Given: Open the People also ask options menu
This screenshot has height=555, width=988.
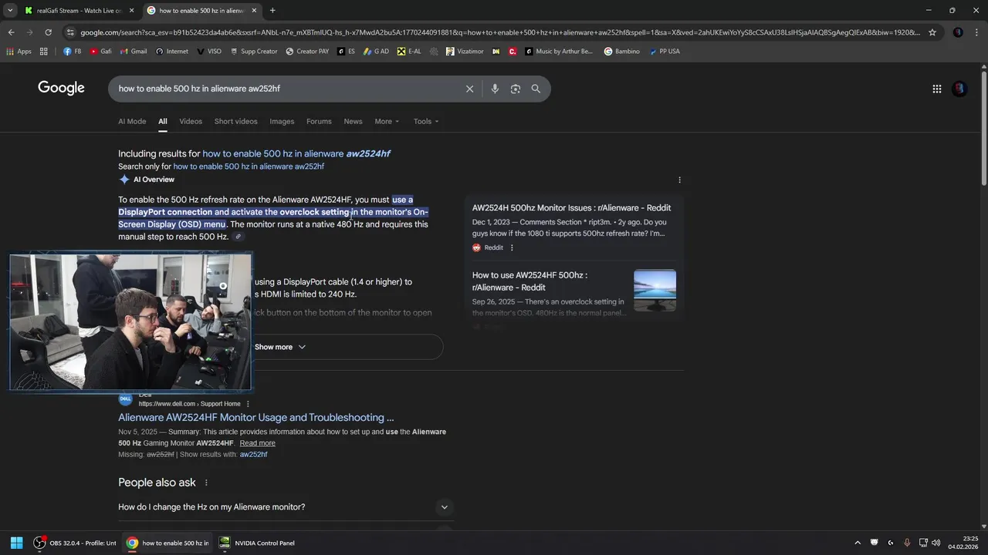Looking at the screenshot, I should click(205, 483).
